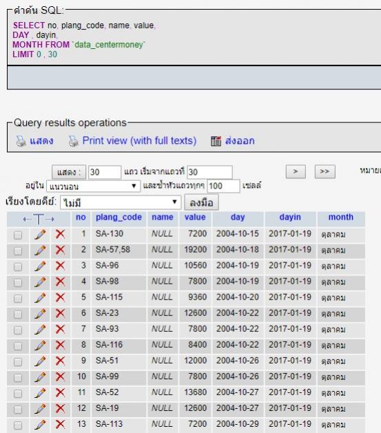The height and width of the screenshot is (433, 381).
Task: Delete row SA-93 with red X
Action: point(60,330)
